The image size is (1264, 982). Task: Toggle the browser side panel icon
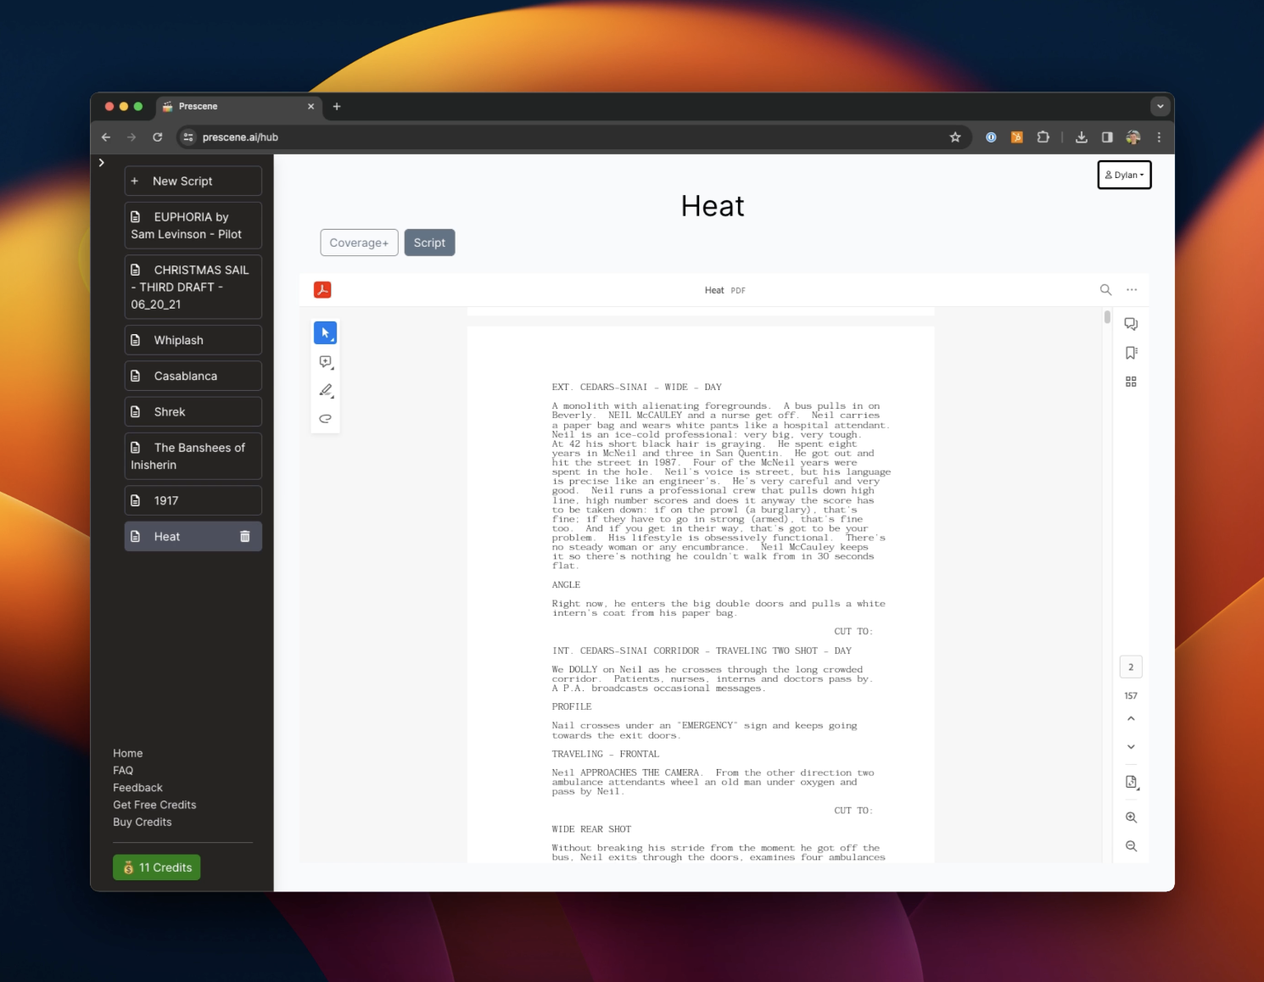pos(1107,137)
